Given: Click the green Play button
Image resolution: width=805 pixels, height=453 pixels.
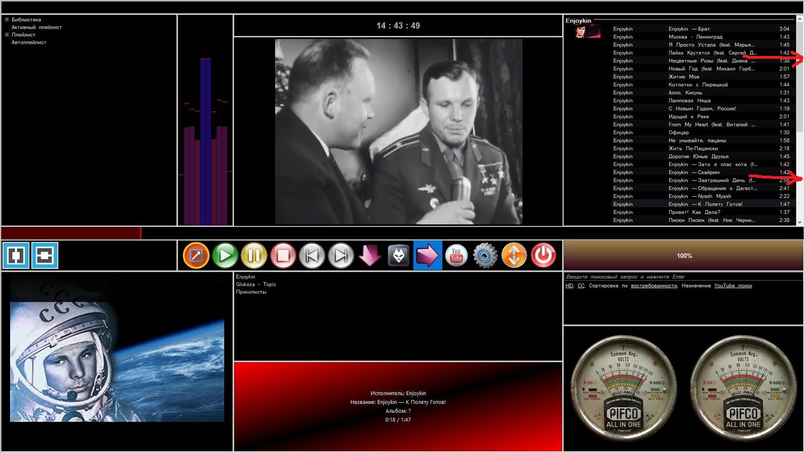Looking at the screenshot, I should pyautogui.click(x=225, y=256).
